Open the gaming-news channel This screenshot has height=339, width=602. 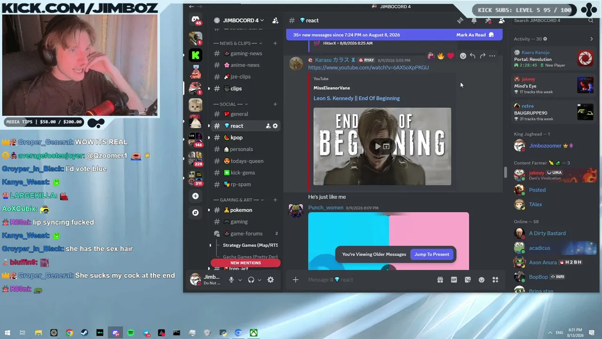click(x=245, y=54)
